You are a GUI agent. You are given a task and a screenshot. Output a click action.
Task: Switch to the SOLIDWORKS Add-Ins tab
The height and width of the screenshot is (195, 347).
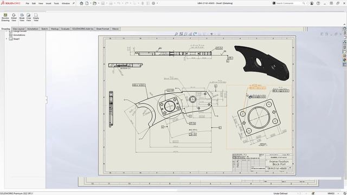[83, 29]
